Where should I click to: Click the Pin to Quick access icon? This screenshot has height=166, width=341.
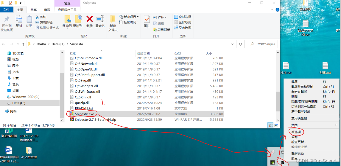click(7, 19)
